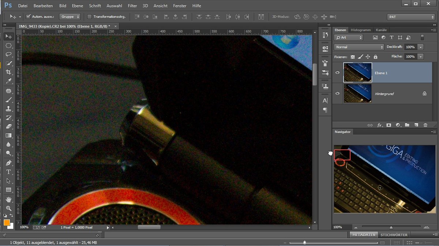Open the layer styles fx menu

click(x=379, y=125)
